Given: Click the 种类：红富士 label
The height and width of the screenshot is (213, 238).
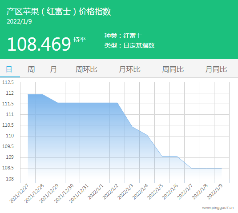Looking at the screenshot, I should (x=123, y=36).
